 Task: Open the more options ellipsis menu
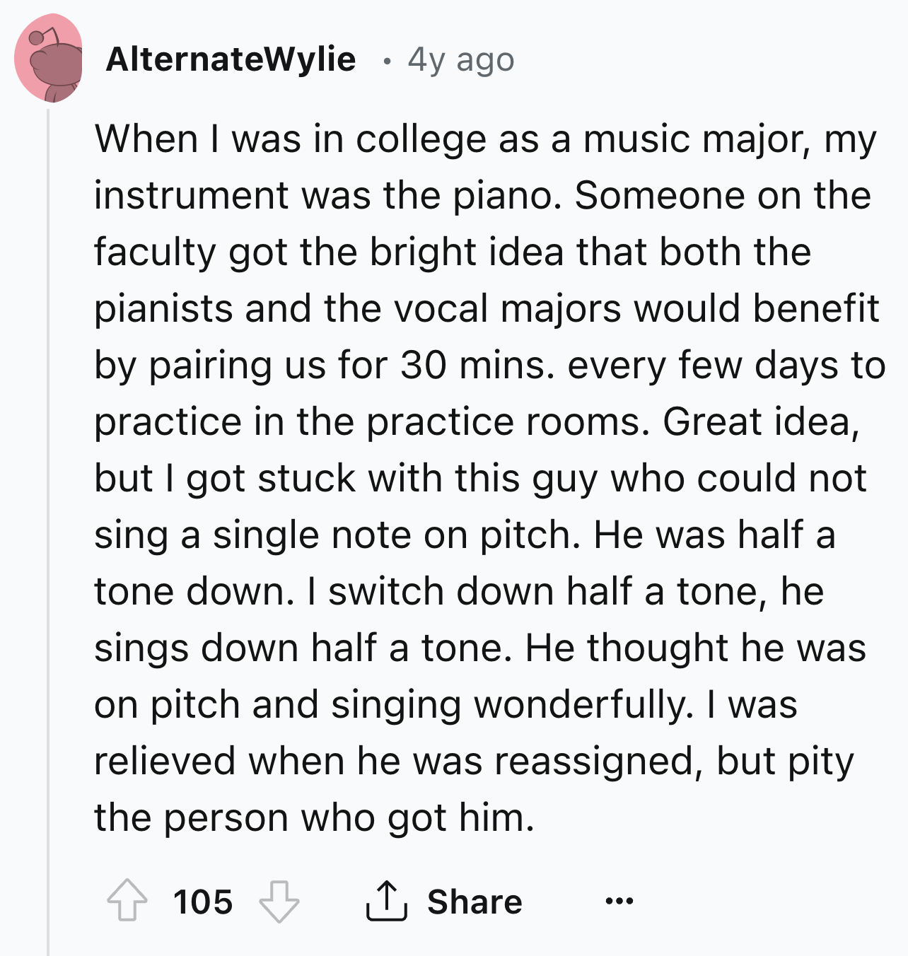tap(619, 901)
